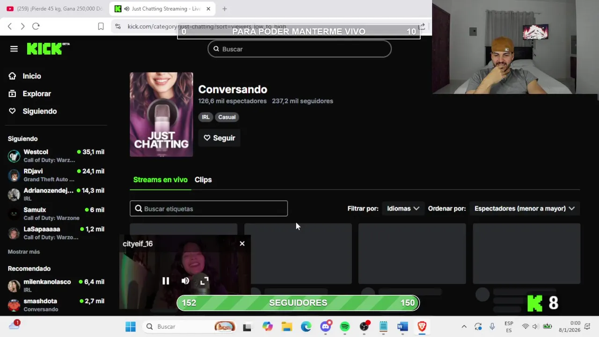
Task: Open Westcol's channel from the followed list
Action: coord(56,156)
